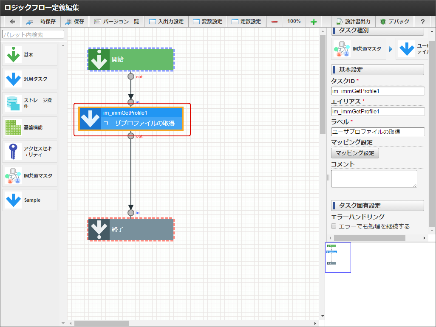Expand the ストレージ操作 palette category

pyautogui.click(x=30, y=103)
